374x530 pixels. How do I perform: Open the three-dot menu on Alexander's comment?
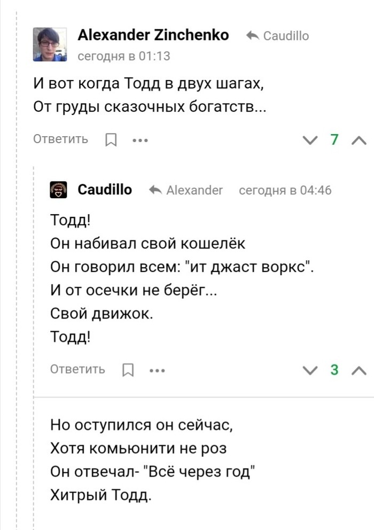(x=140, y=139)
